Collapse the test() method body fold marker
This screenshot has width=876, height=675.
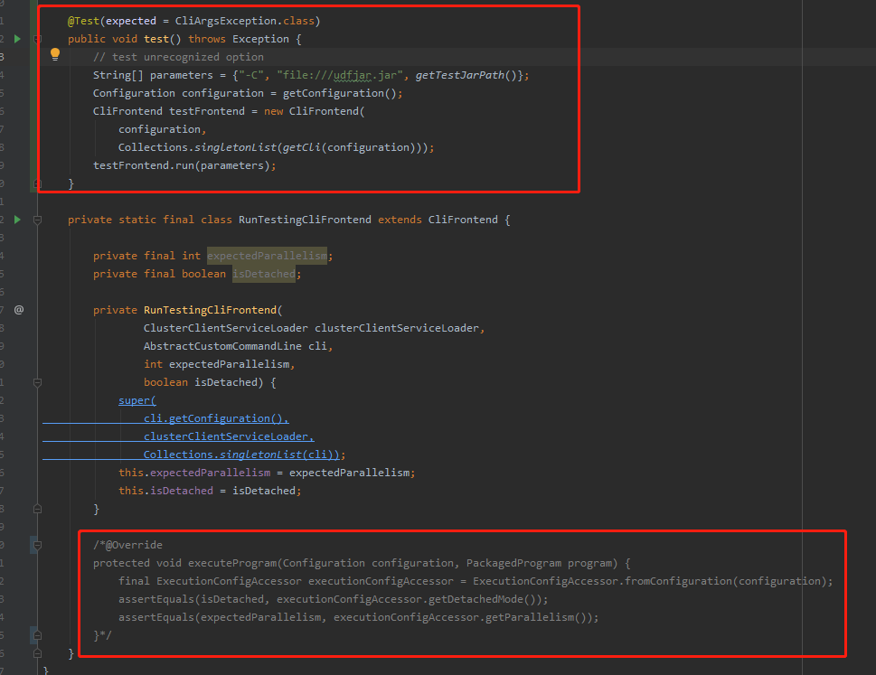coord(36,39)
